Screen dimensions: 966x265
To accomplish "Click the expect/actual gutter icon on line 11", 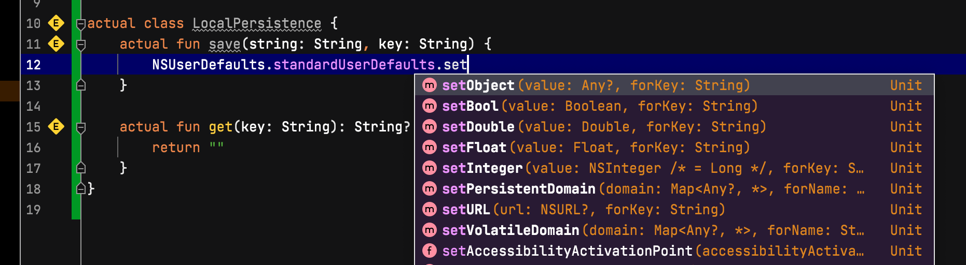I will (x=56, y=44).
